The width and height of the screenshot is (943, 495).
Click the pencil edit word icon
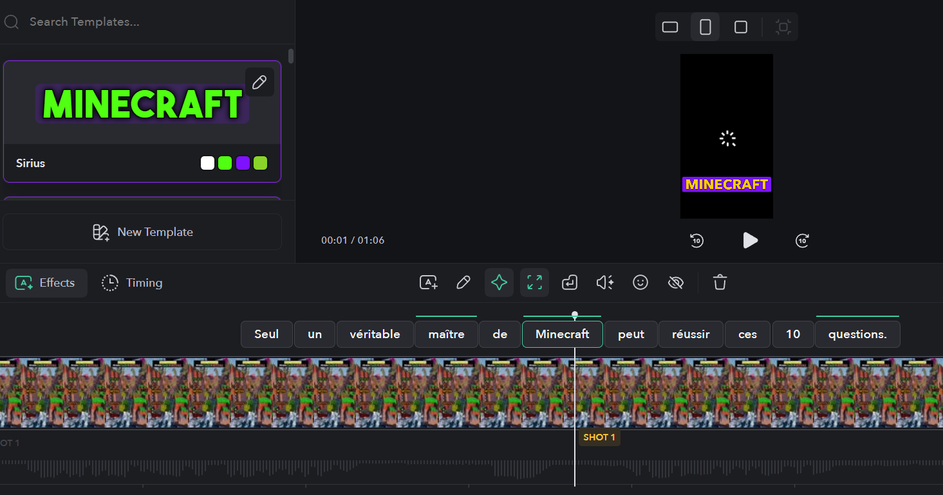[x=463, y=282]
